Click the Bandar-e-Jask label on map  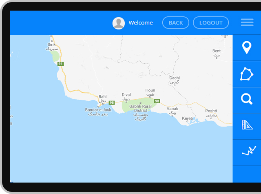98,110
